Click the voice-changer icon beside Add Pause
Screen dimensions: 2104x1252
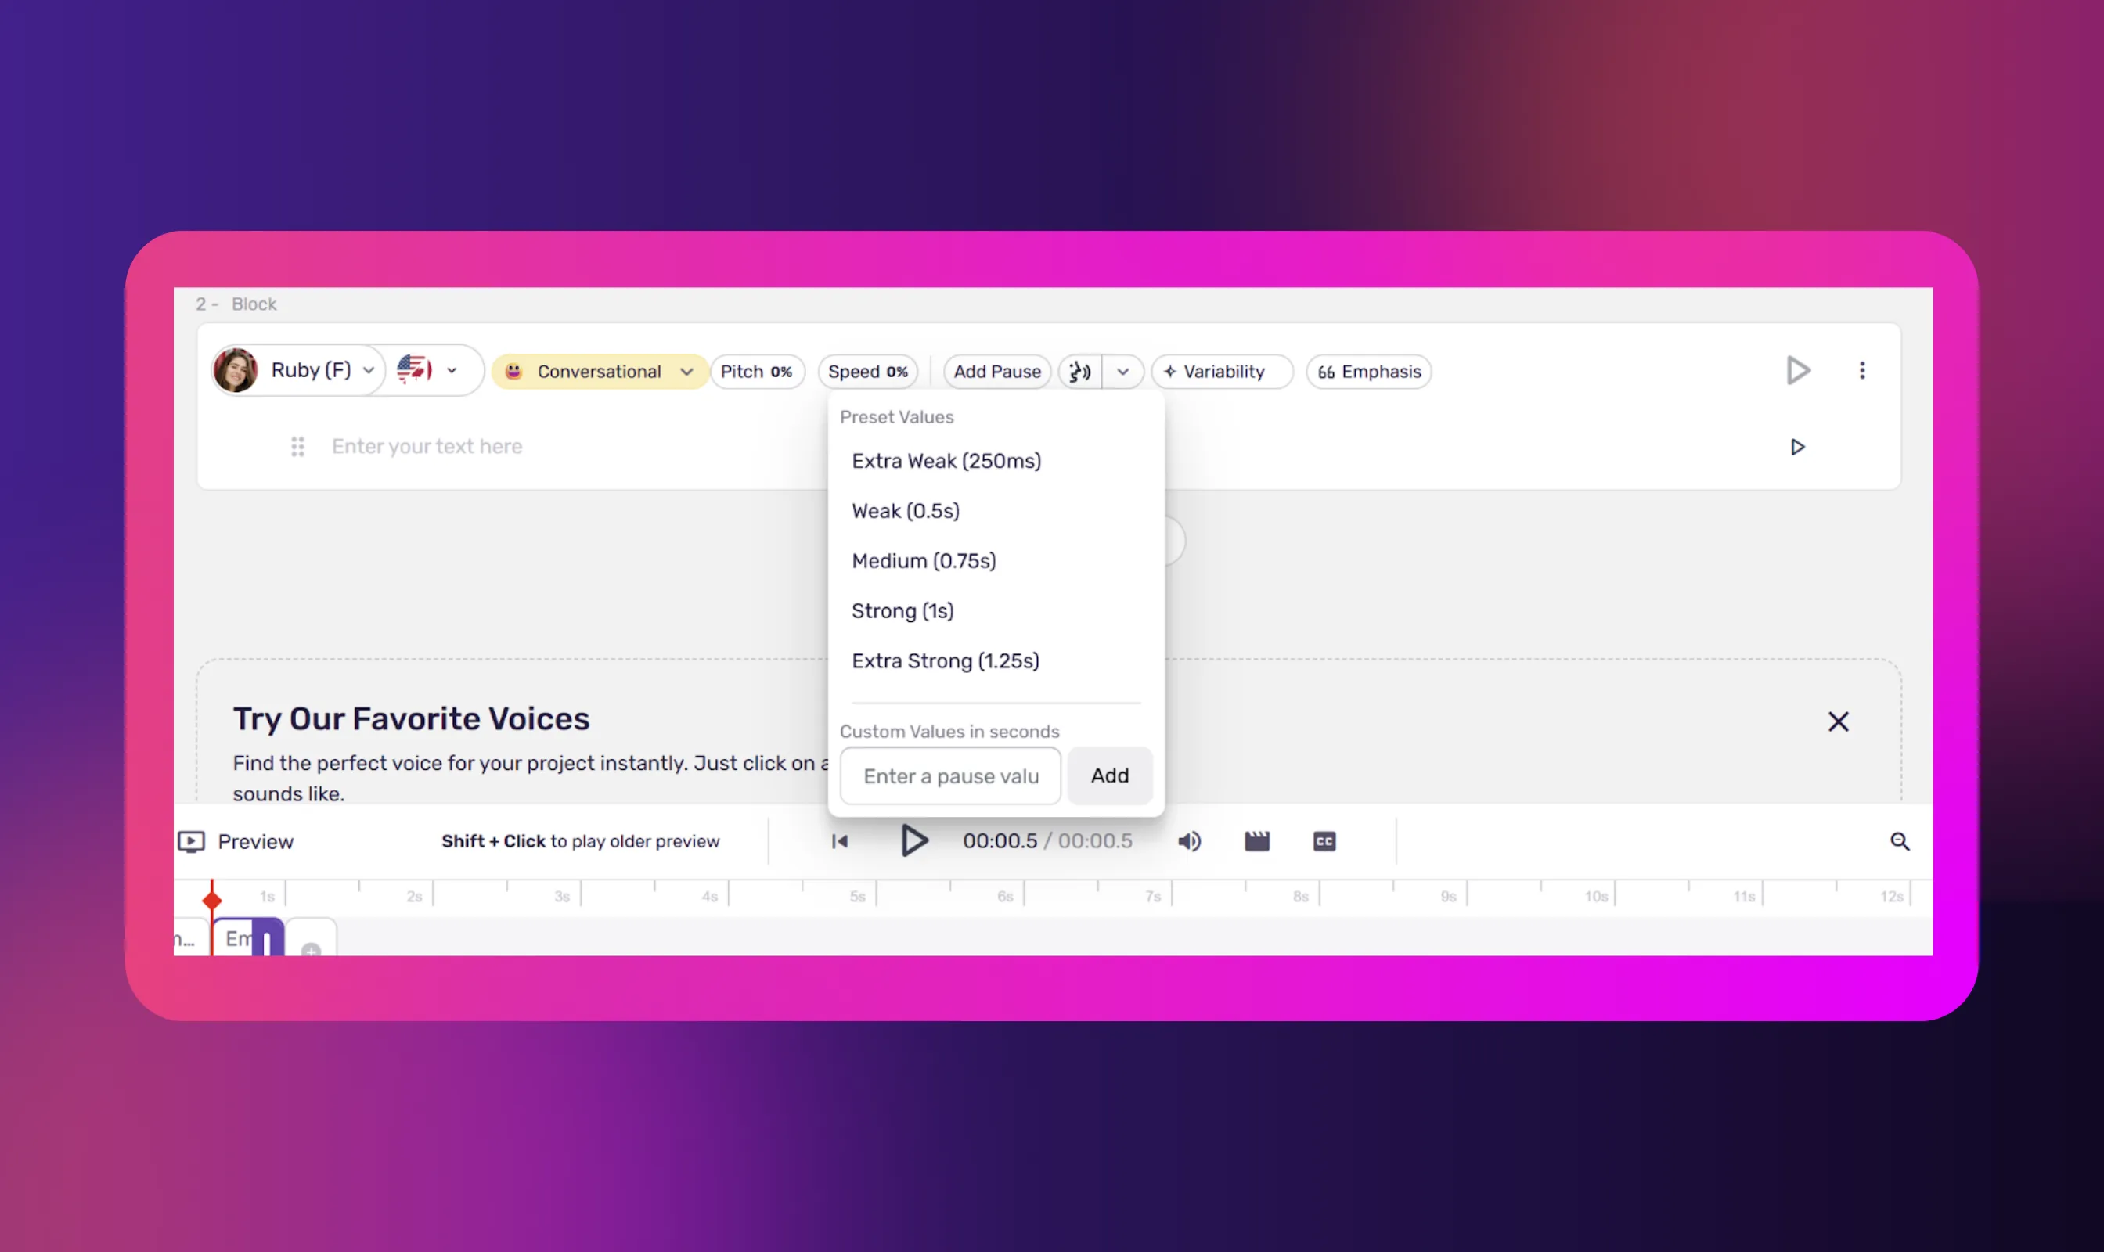click(x=1079, y=371)
